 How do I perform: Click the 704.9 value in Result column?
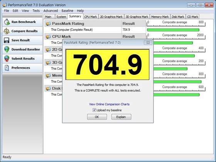[x=127, y=30]
